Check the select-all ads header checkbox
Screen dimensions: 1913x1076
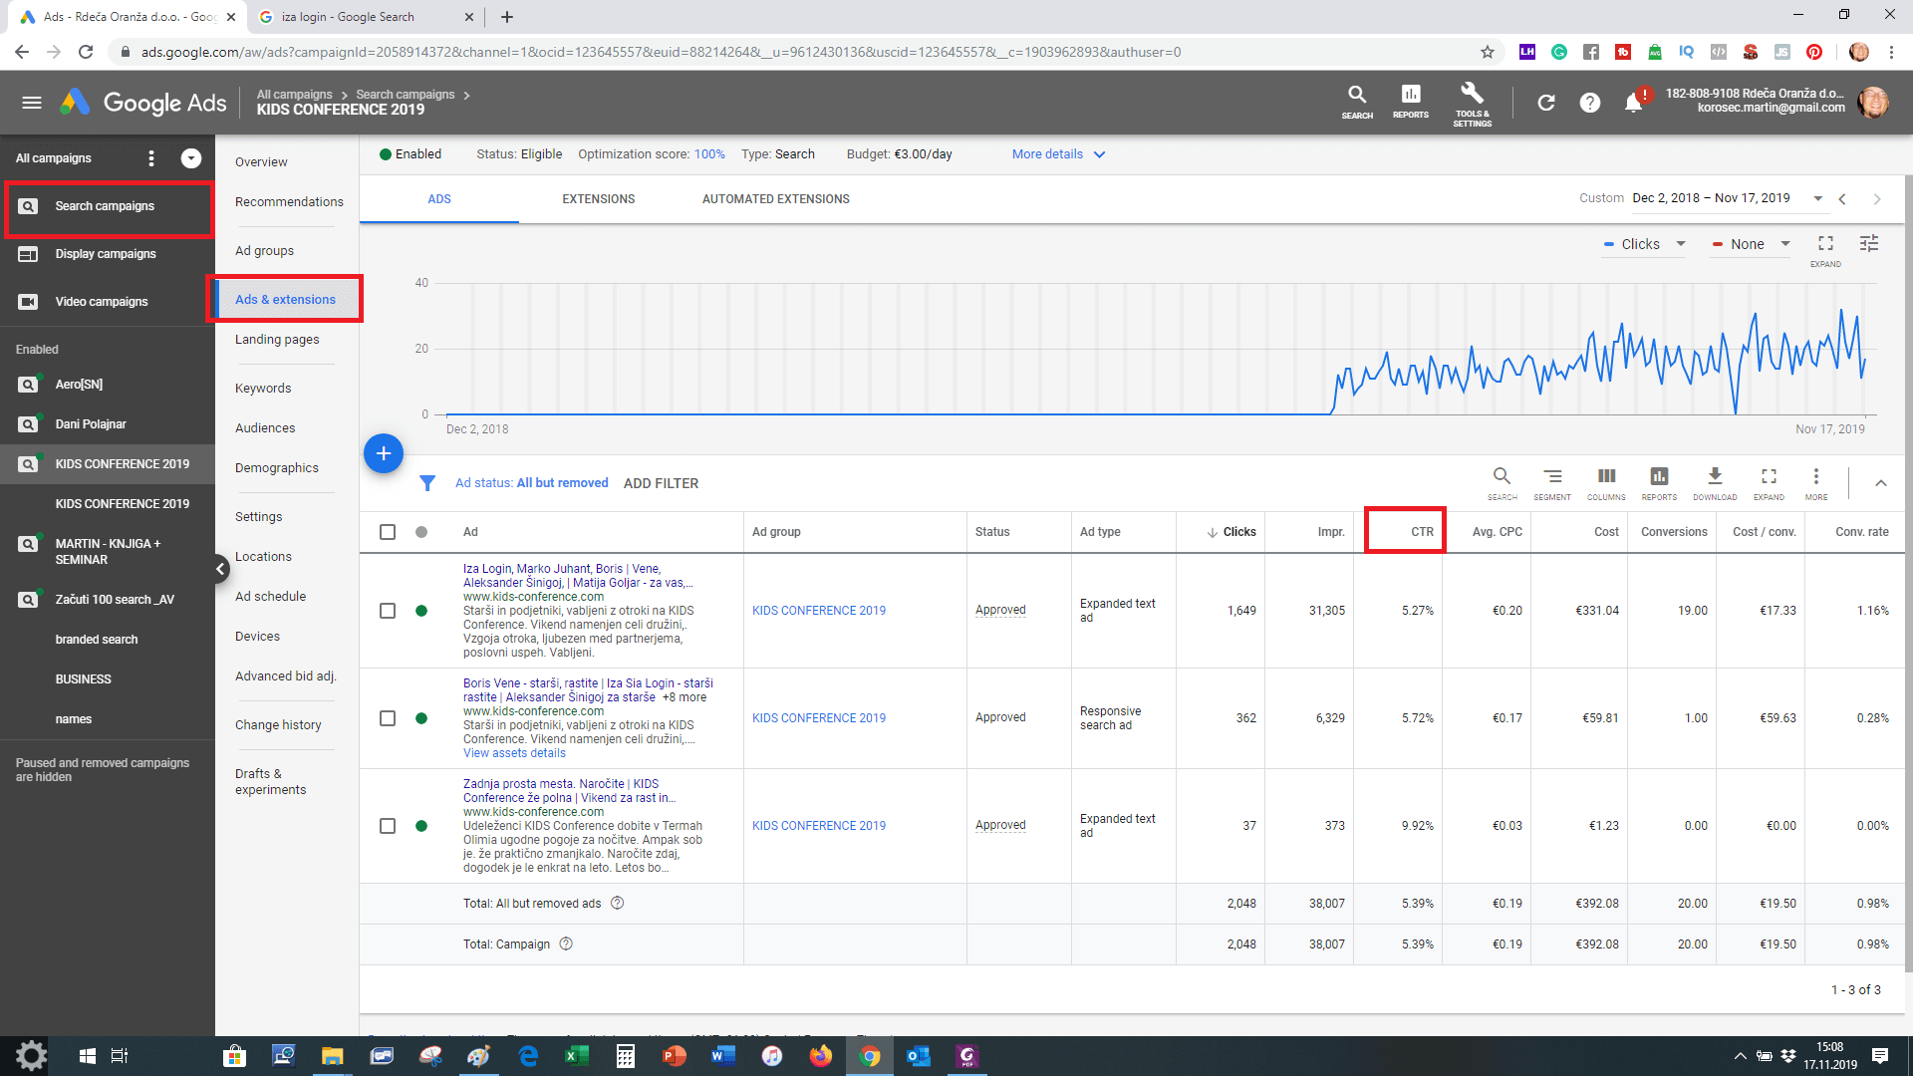point(388,532)
